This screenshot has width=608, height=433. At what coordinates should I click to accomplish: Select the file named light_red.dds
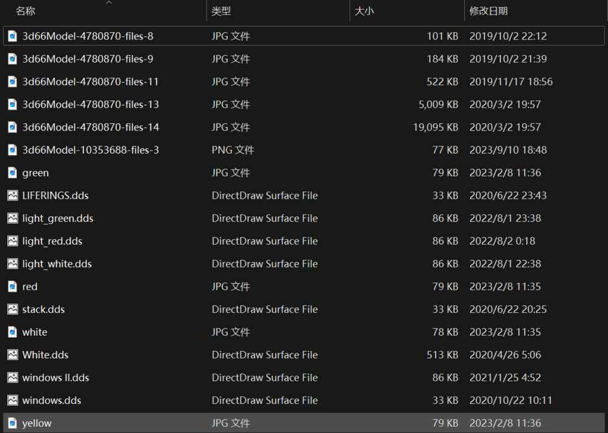pos(52,241)
